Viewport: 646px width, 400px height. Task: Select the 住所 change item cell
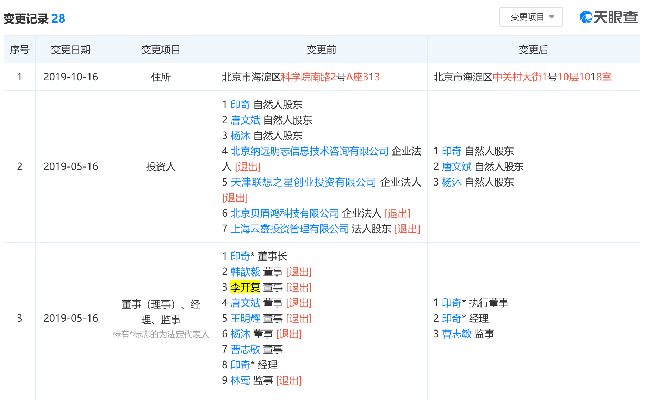point(161,77)
